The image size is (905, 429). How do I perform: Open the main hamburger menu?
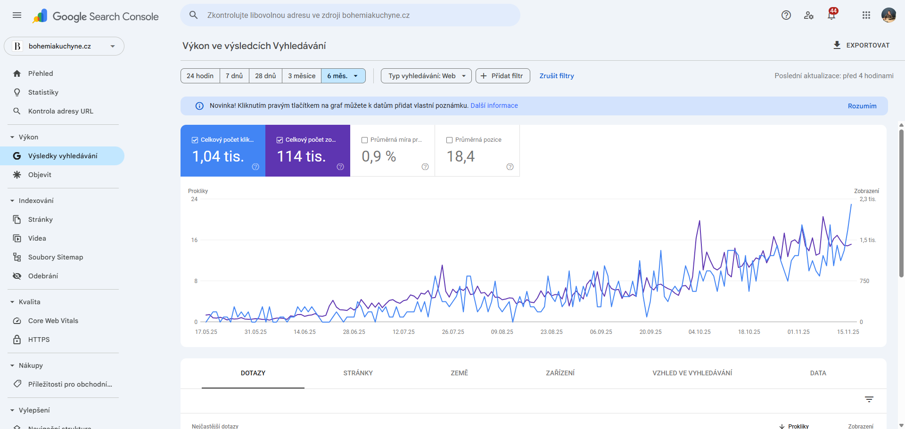tap(17, 15)
